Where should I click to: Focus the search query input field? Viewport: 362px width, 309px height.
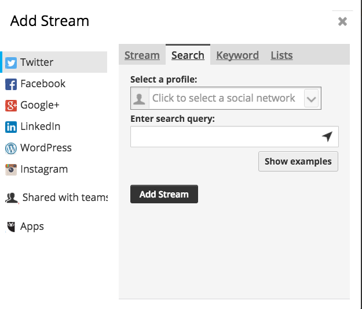[x=235, y=136]
